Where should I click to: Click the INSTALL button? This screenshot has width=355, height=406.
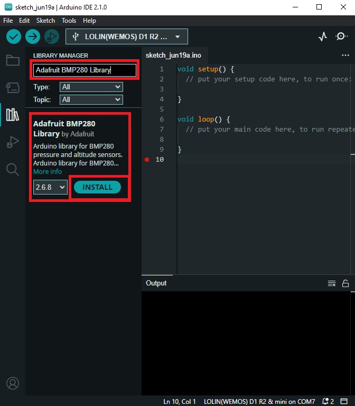[x=97, y=187]
